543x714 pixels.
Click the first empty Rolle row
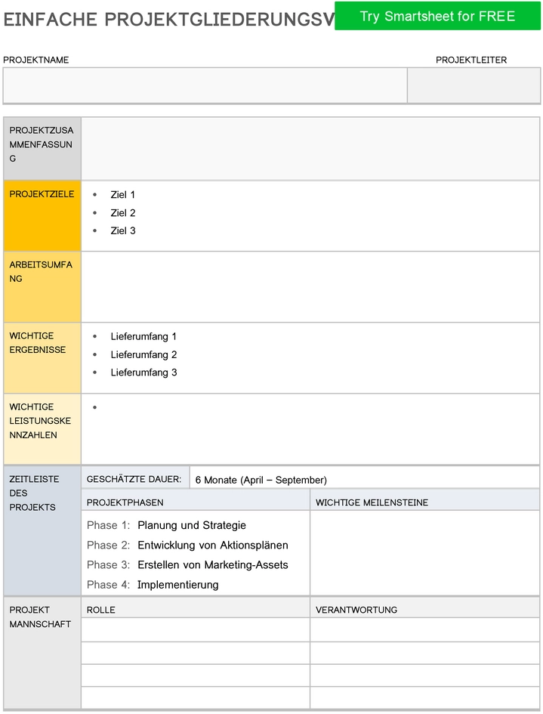[196, 630]
